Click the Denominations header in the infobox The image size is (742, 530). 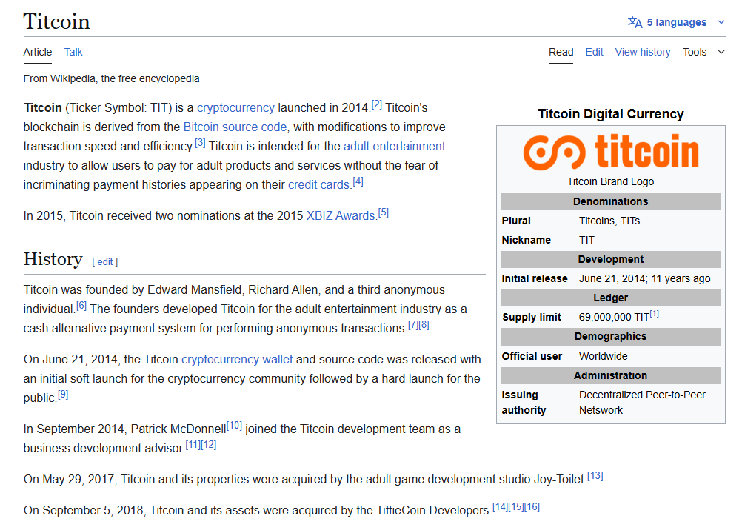click(610, 201)
